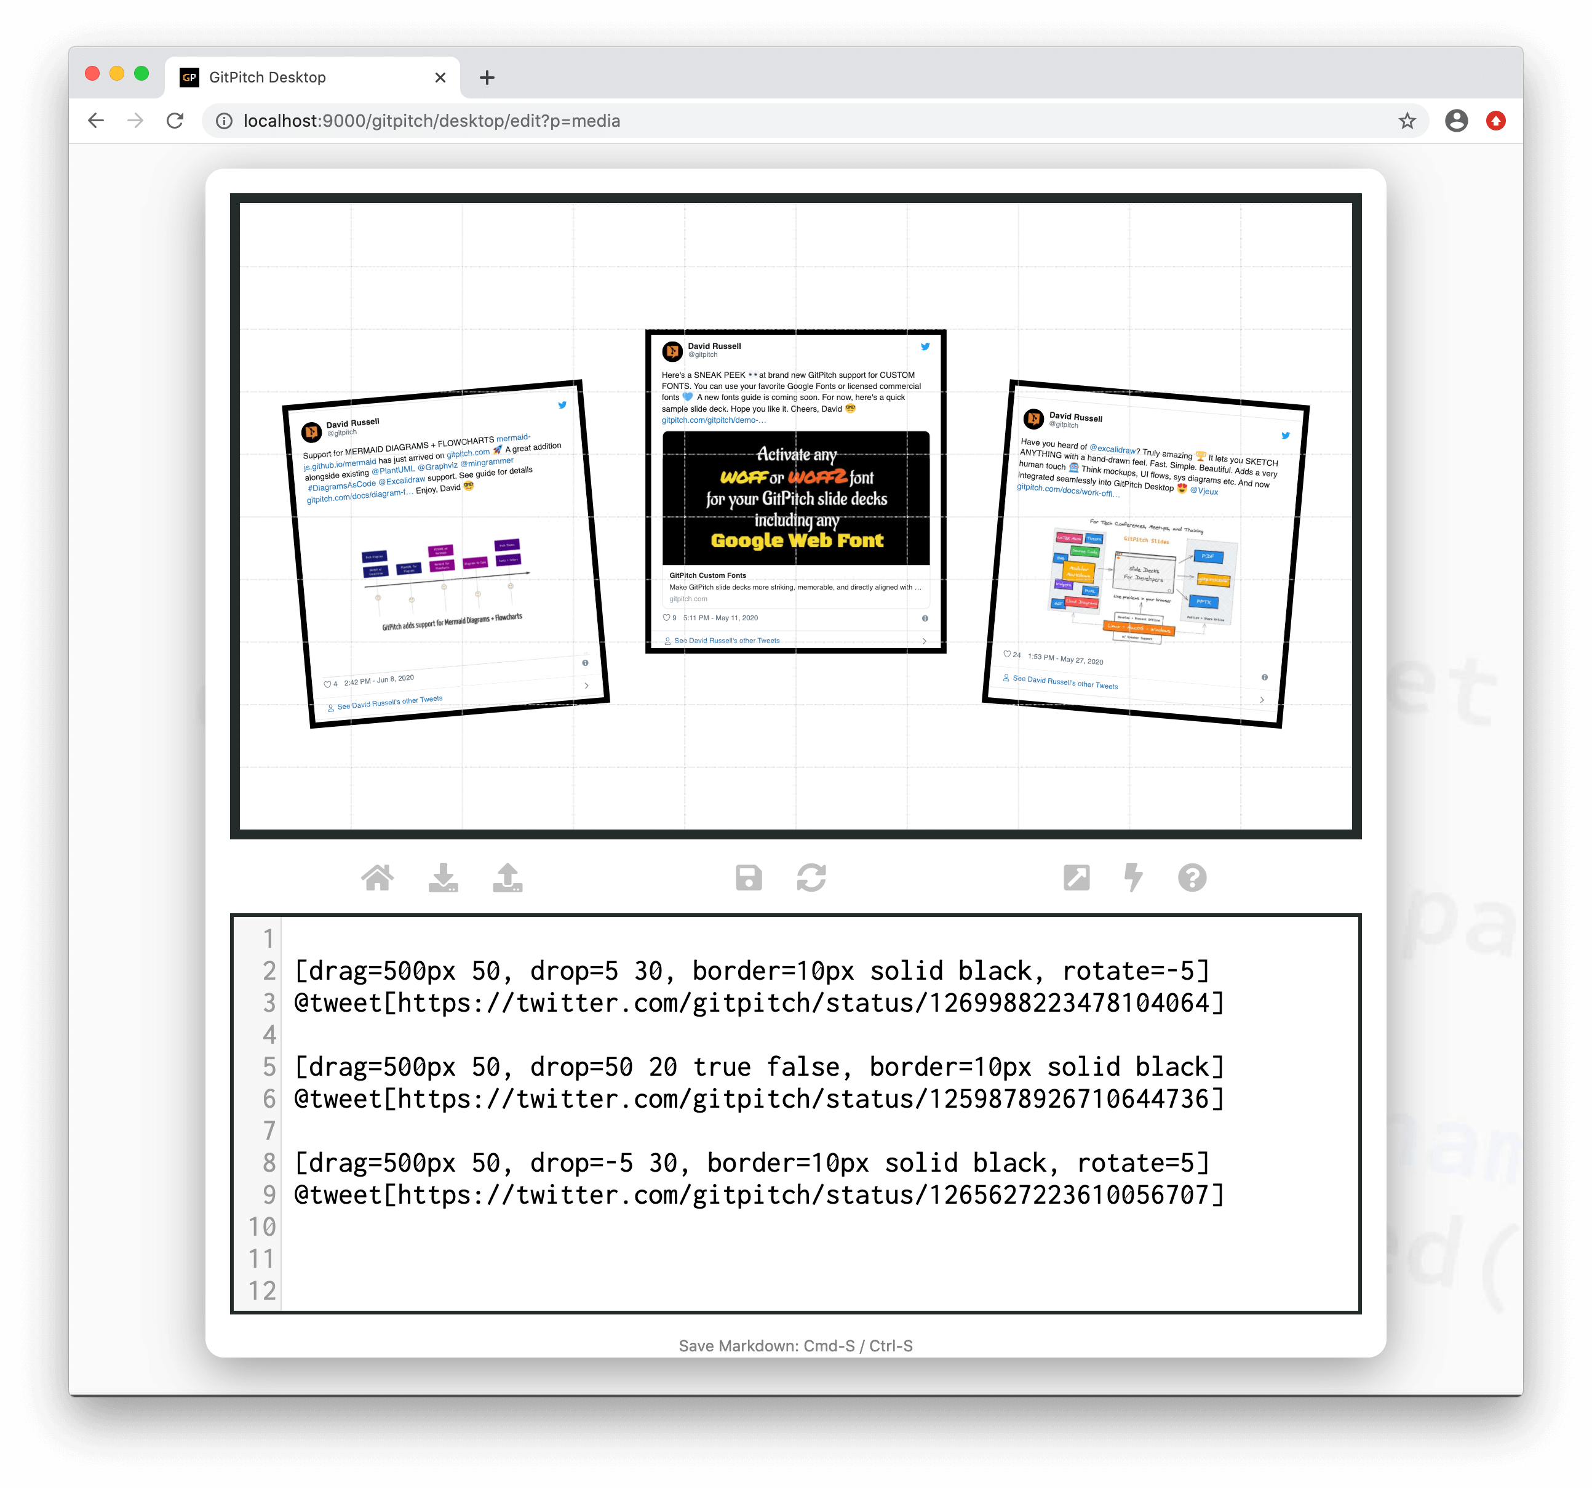1592x1488 pixels.
Task: Click the info icon on center tweet
Action: point(925,618)
